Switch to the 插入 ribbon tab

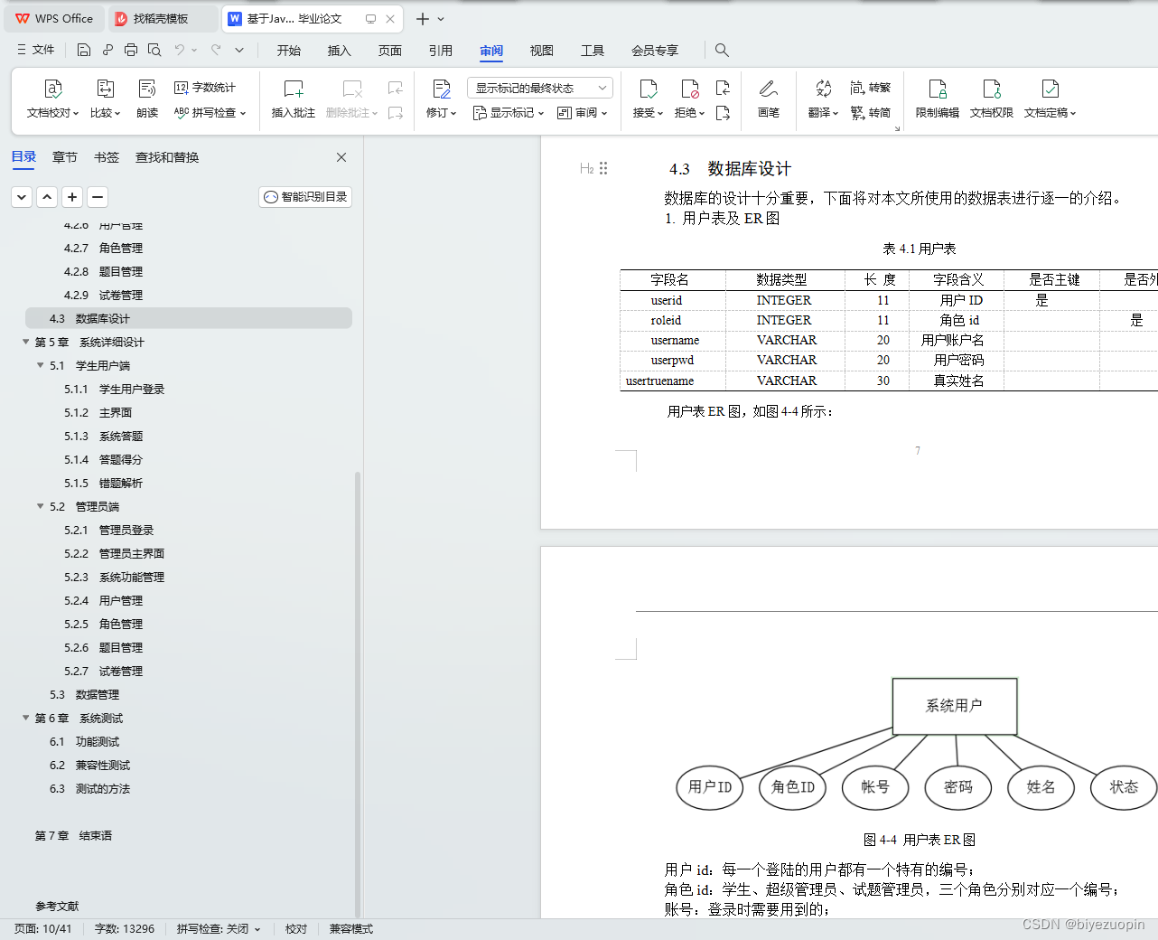[x=340, y=51]
